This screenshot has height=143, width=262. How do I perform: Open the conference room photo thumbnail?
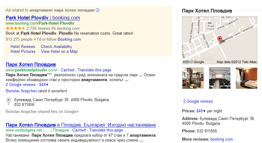pos(220,78)
